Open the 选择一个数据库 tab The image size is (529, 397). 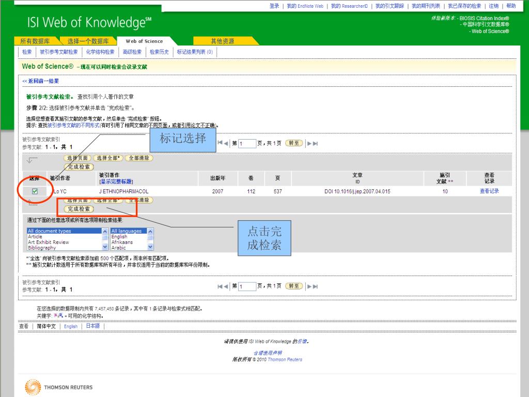88,41
